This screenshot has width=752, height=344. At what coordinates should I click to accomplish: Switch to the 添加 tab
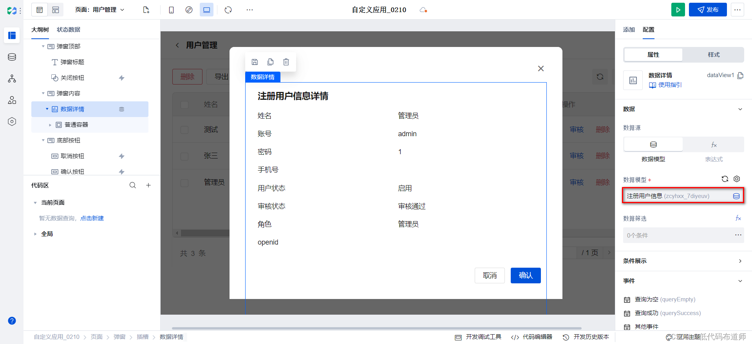click(629, 30)
